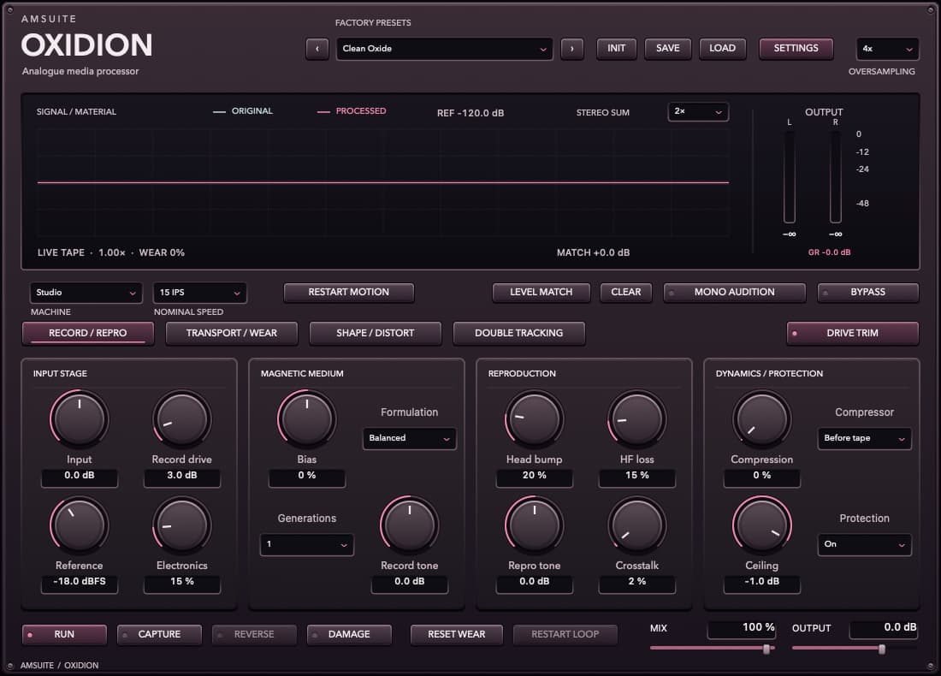Click the MIX slider handle
The height and width of the screenshot is (676, 941).
click(x=766, y=649)
